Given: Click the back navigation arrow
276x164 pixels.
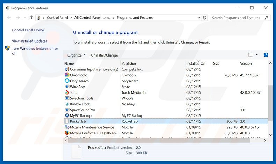Looking at the screenshot, I should tap(9, 17).
